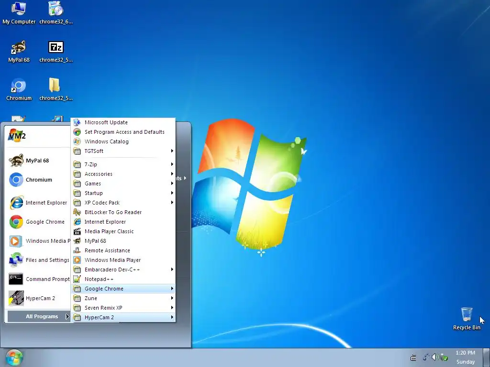Click the show desktop strip beside the clock
The image size is (490, 367).
click(x=487, y=357)
